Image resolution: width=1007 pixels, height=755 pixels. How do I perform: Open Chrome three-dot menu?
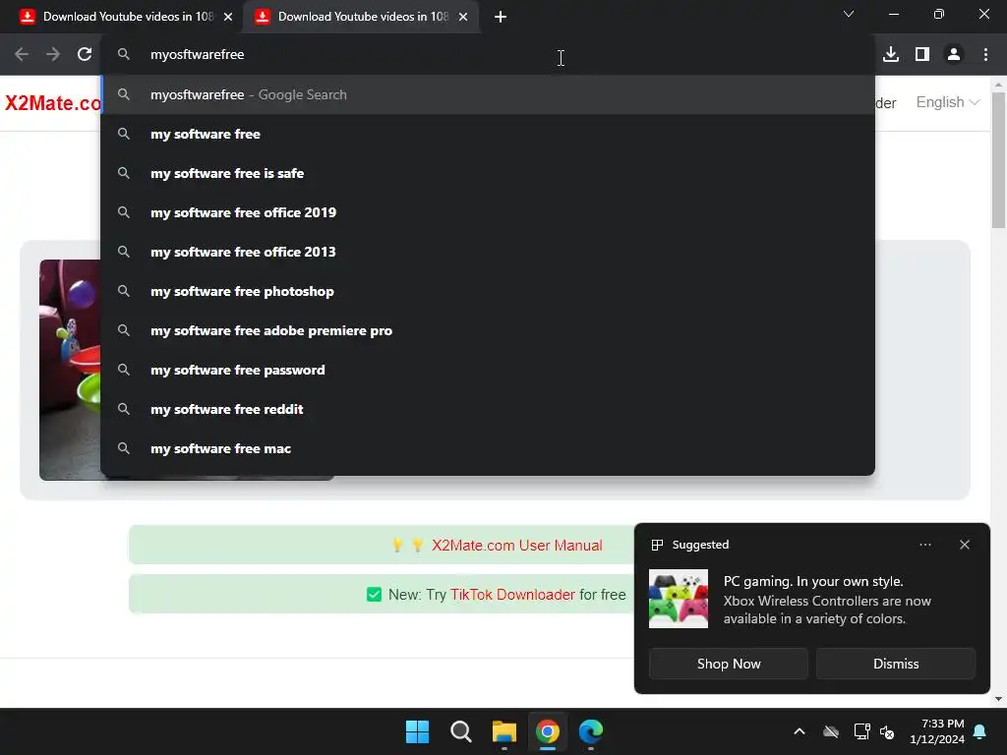[985, 55]
